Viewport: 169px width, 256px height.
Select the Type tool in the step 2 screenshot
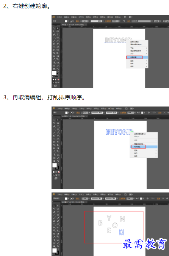58,35
